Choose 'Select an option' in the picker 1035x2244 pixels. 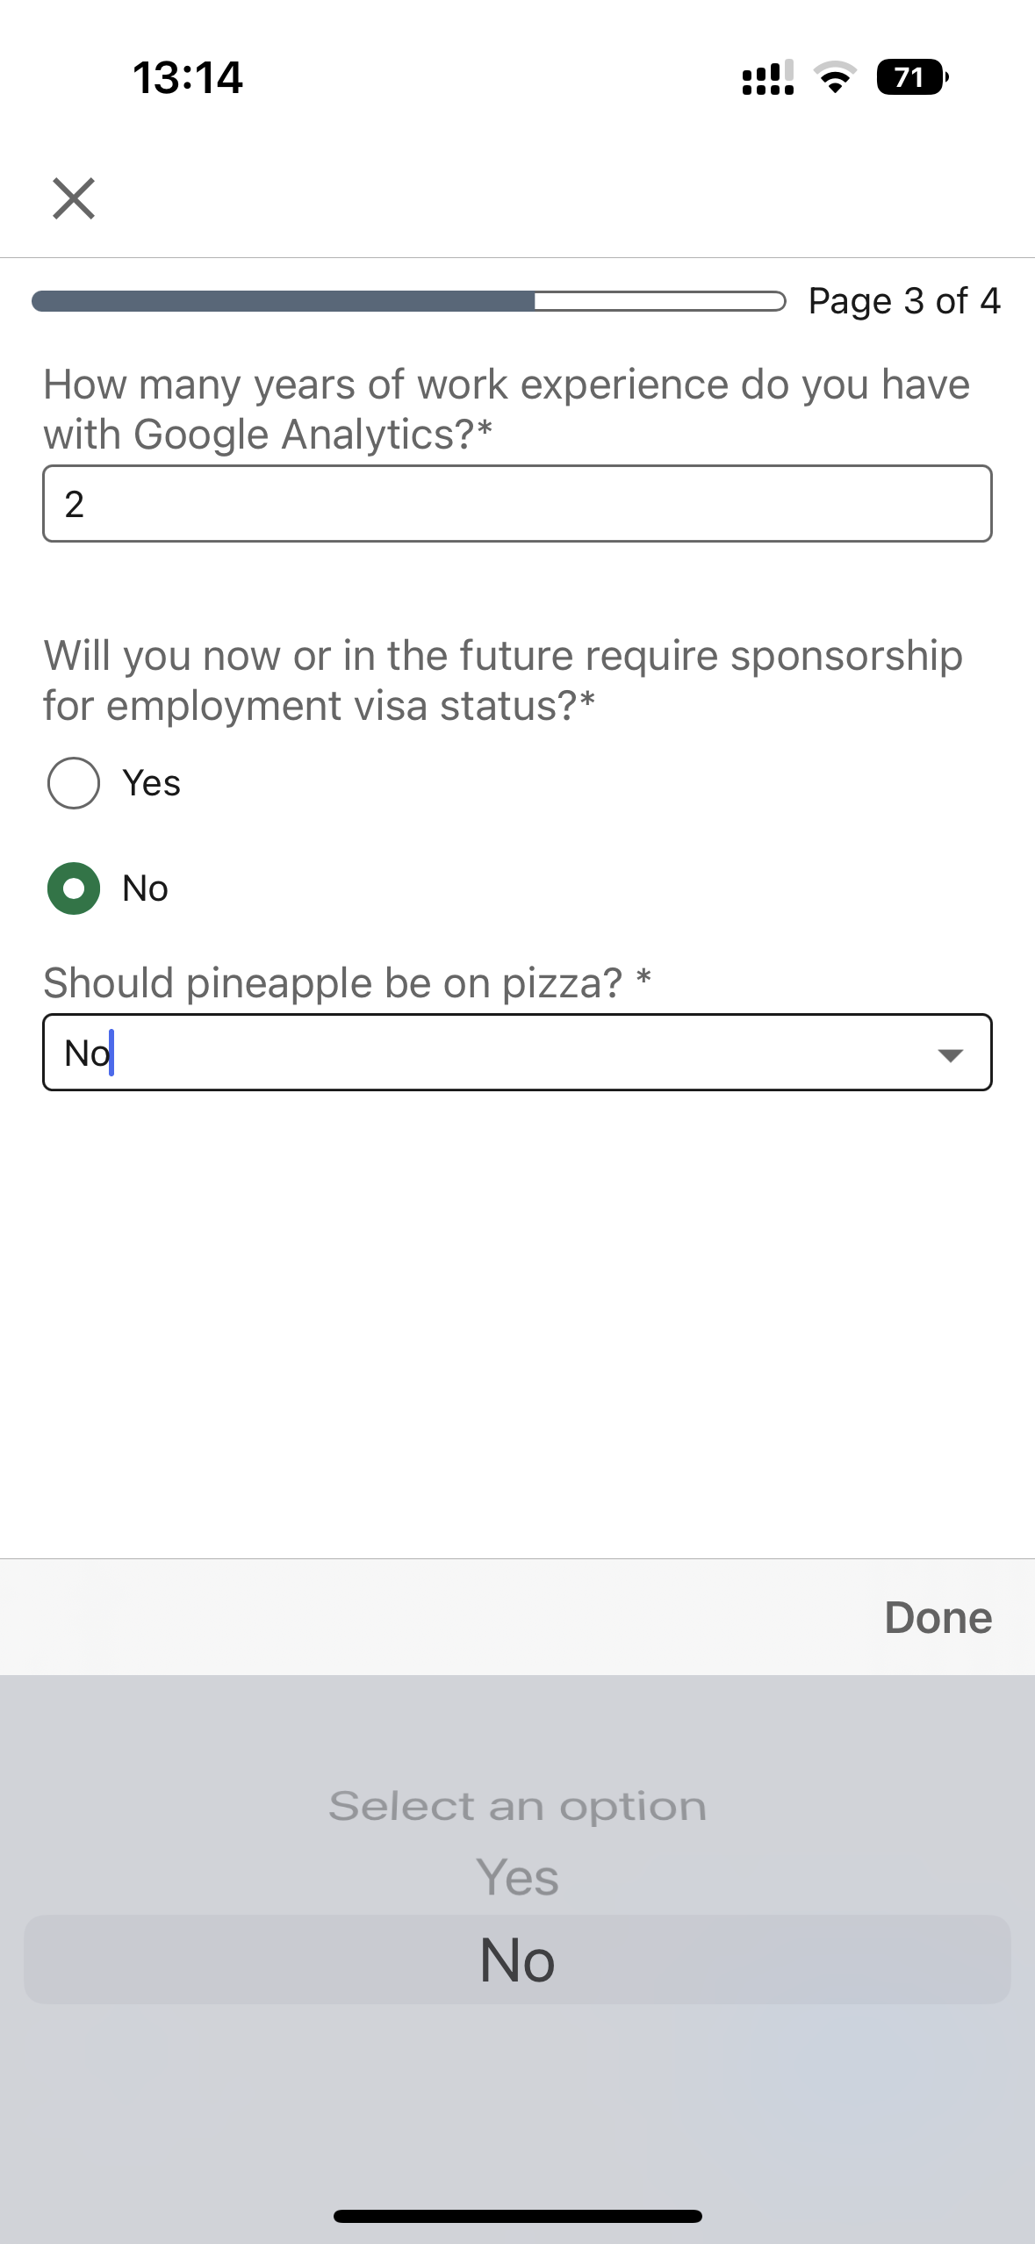coord(517,1807)
